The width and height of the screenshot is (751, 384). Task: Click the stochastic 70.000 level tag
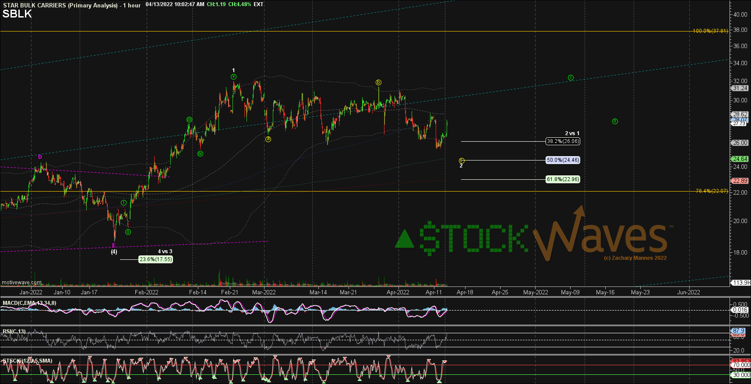coord(741,365)
